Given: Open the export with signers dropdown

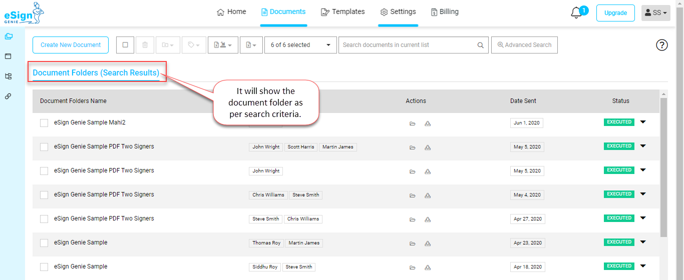Looking at the screenshot, I should (223, 45).
